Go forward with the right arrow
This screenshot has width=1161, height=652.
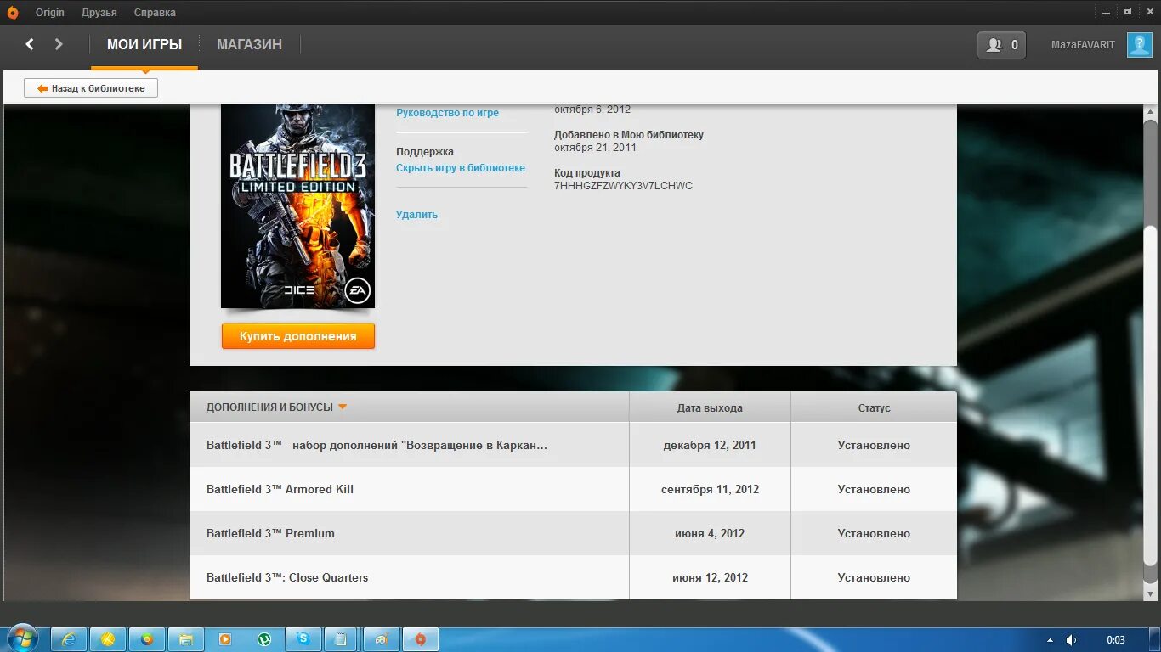59,44
